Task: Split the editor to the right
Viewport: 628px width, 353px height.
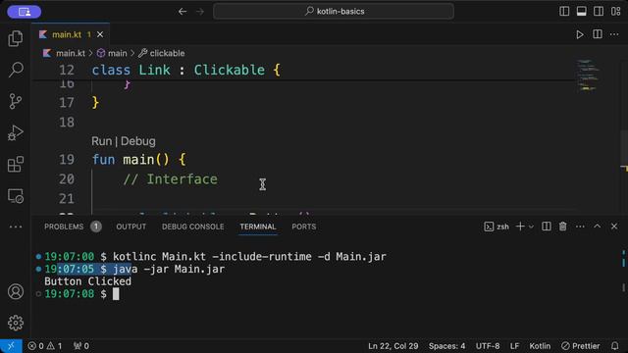Action: click(x=598, y=34)
